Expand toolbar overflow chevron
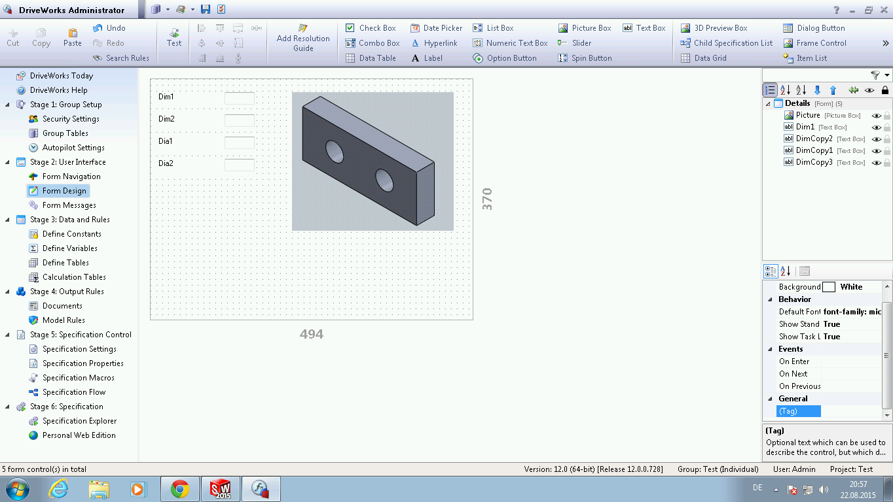The image size is (893, 502). pyautogui.click(x=886, y=43)
